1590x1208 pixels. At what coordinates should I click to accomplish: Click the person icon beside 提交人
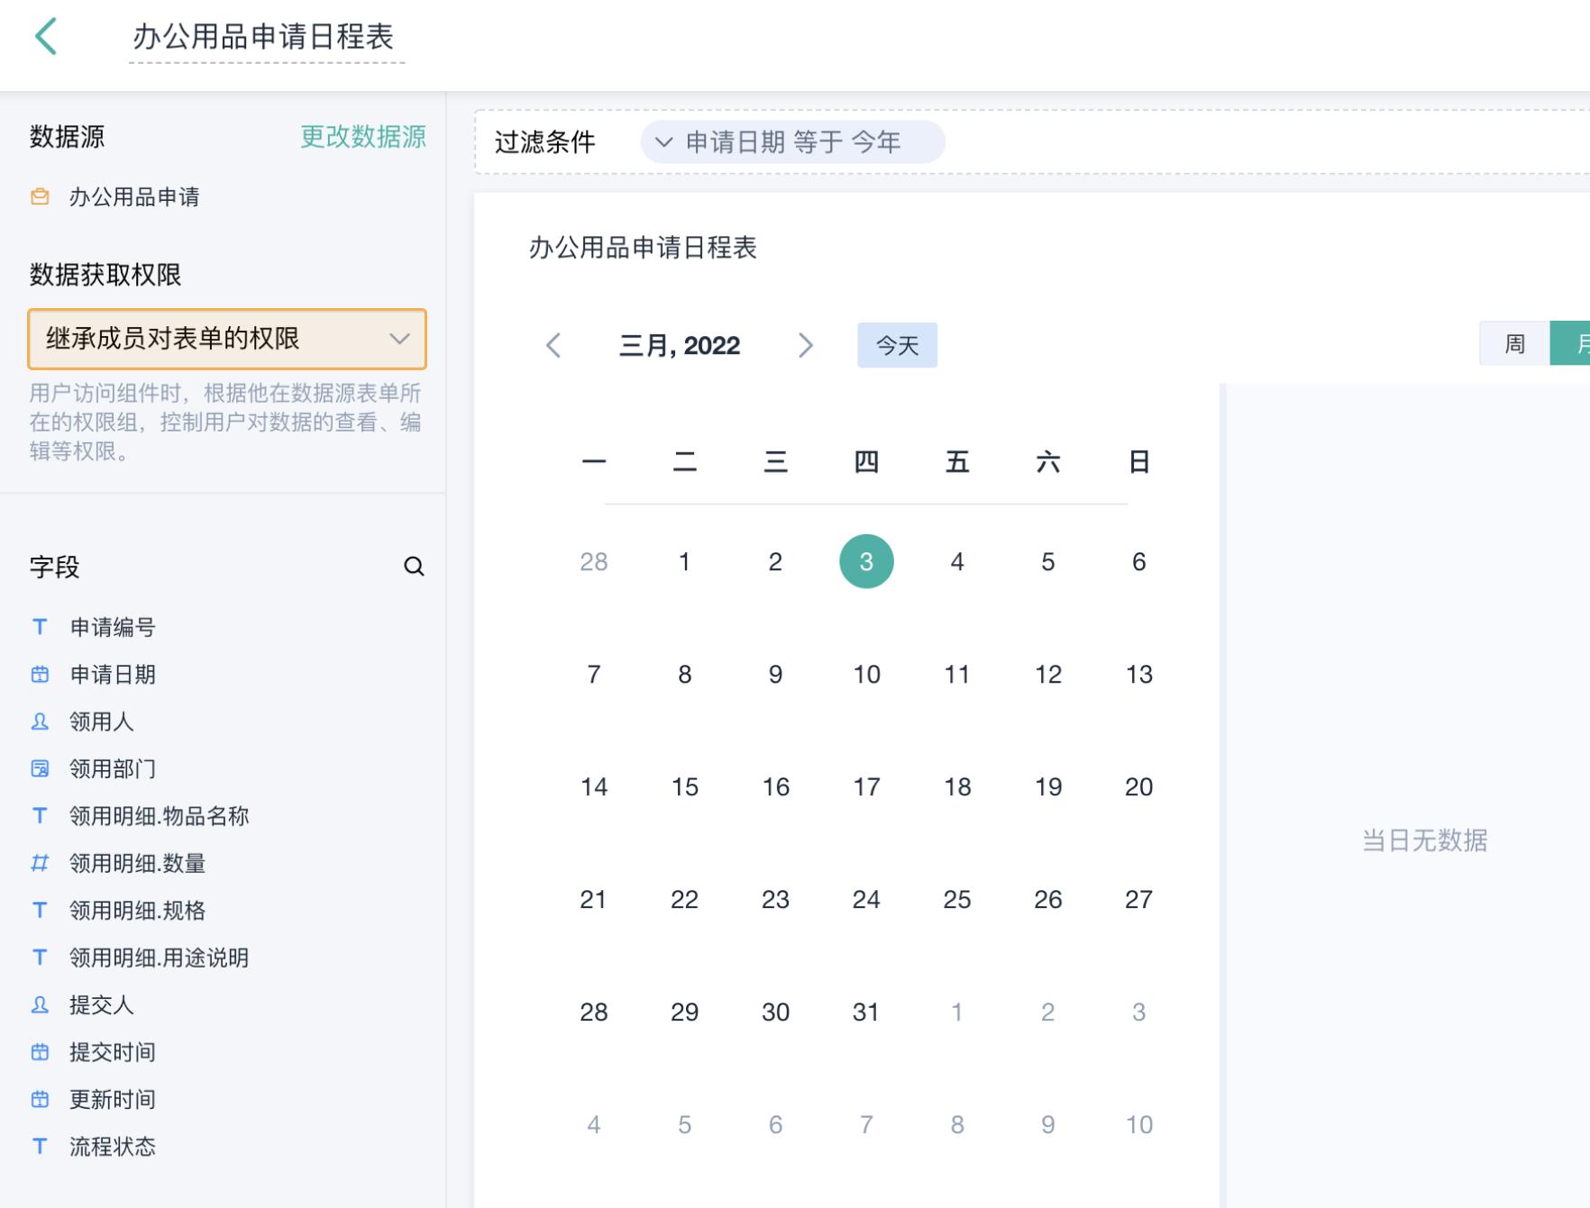[39, 1005]
